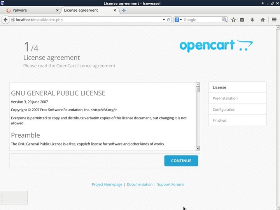
Task: Expand the address bar history dropdown
Action: tap(164, 19)
